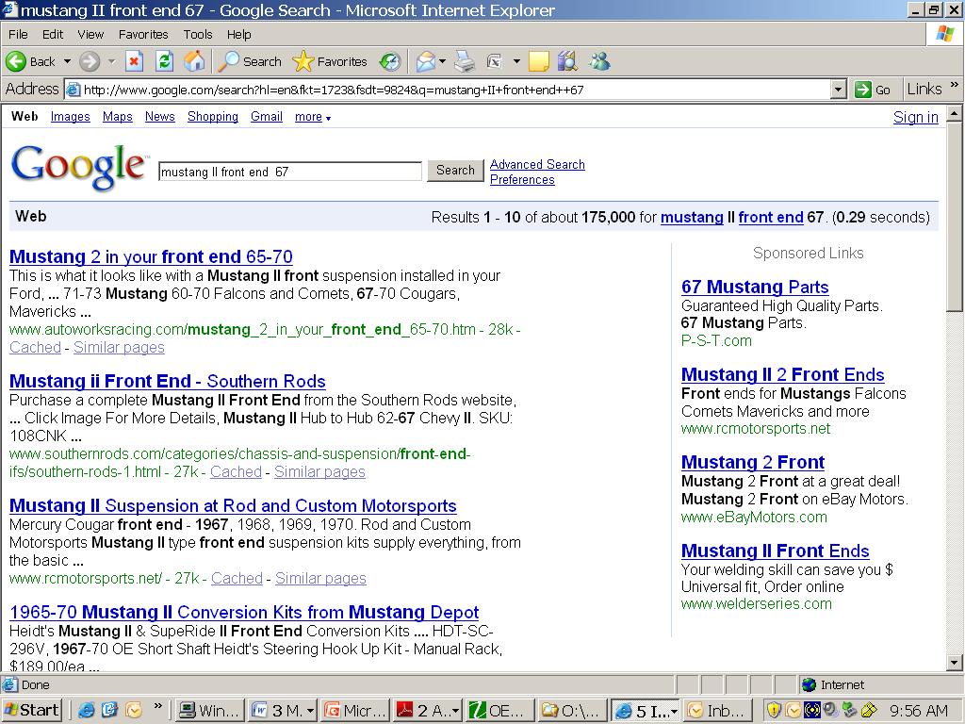The image size is (965, 724).
Task: Open the History toolbar icon
Action: point(389,61)
